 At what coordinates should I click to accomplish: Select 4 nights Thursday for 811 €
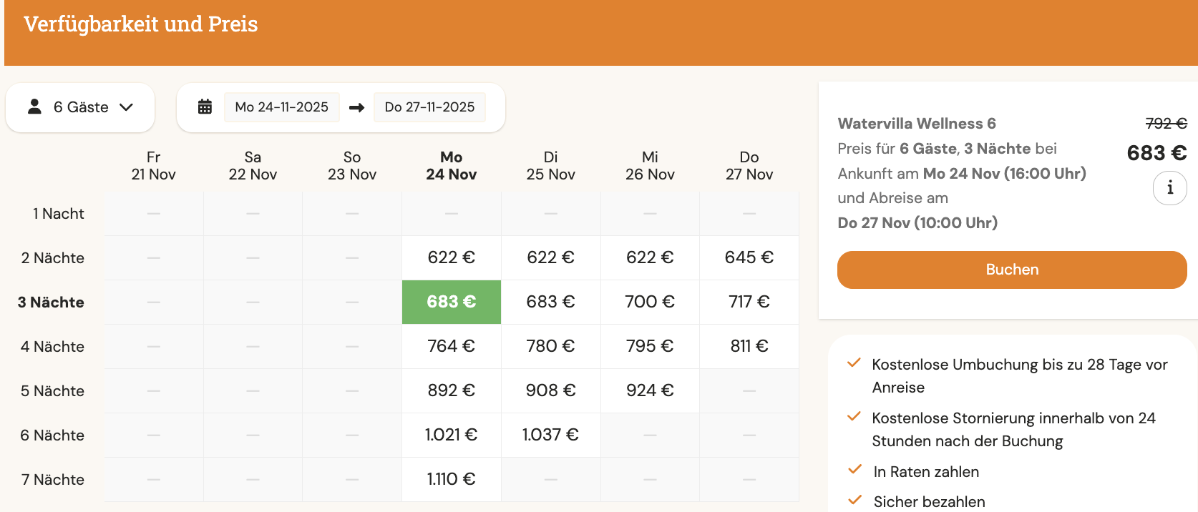click(x=749, y=346)
